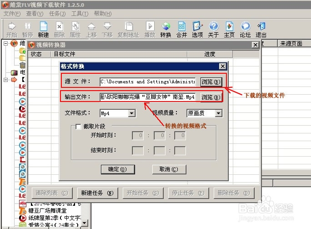Click the 目标文件 column header
311x229 pixels.
tap(119, 54)
